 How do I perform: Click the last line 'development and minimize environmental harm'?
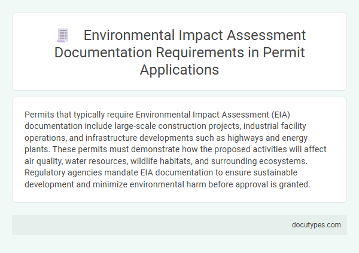pos(168,184)
